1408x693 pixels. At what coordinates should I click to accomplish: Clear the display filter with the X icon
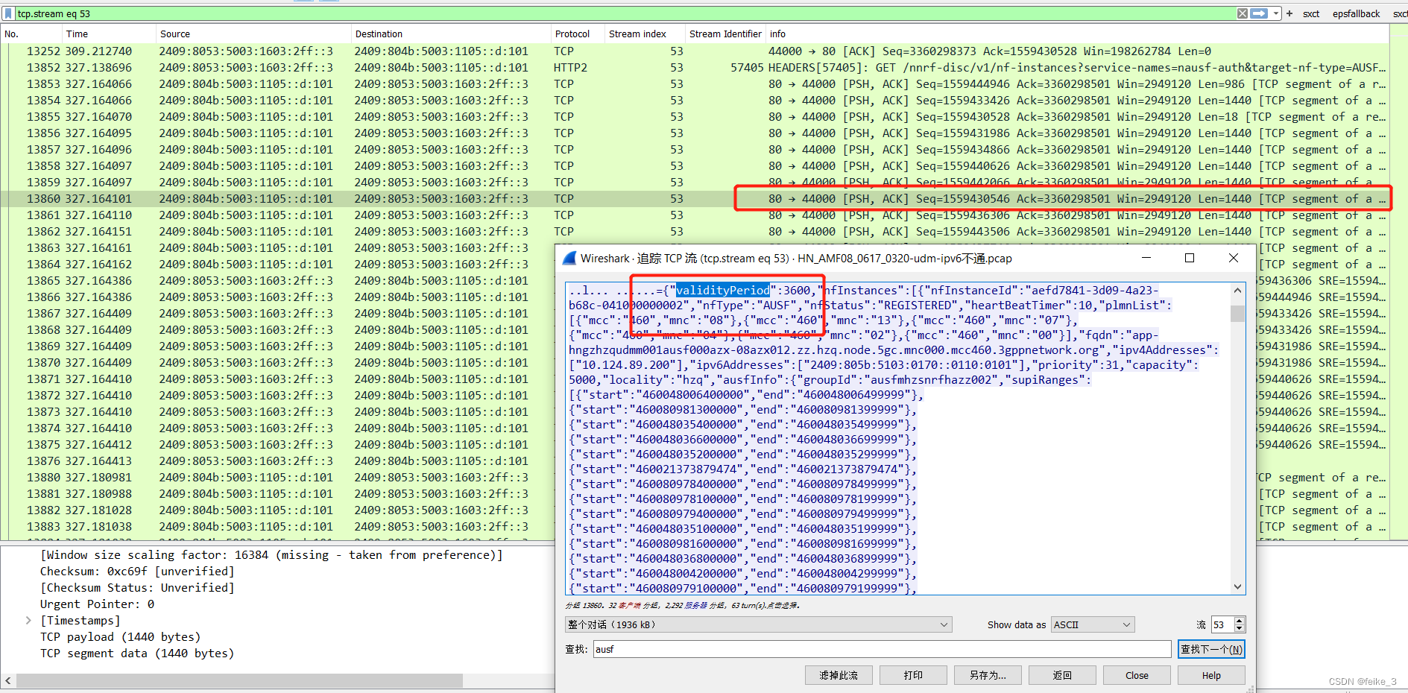pyautogui.click(x=1243, y=13)
